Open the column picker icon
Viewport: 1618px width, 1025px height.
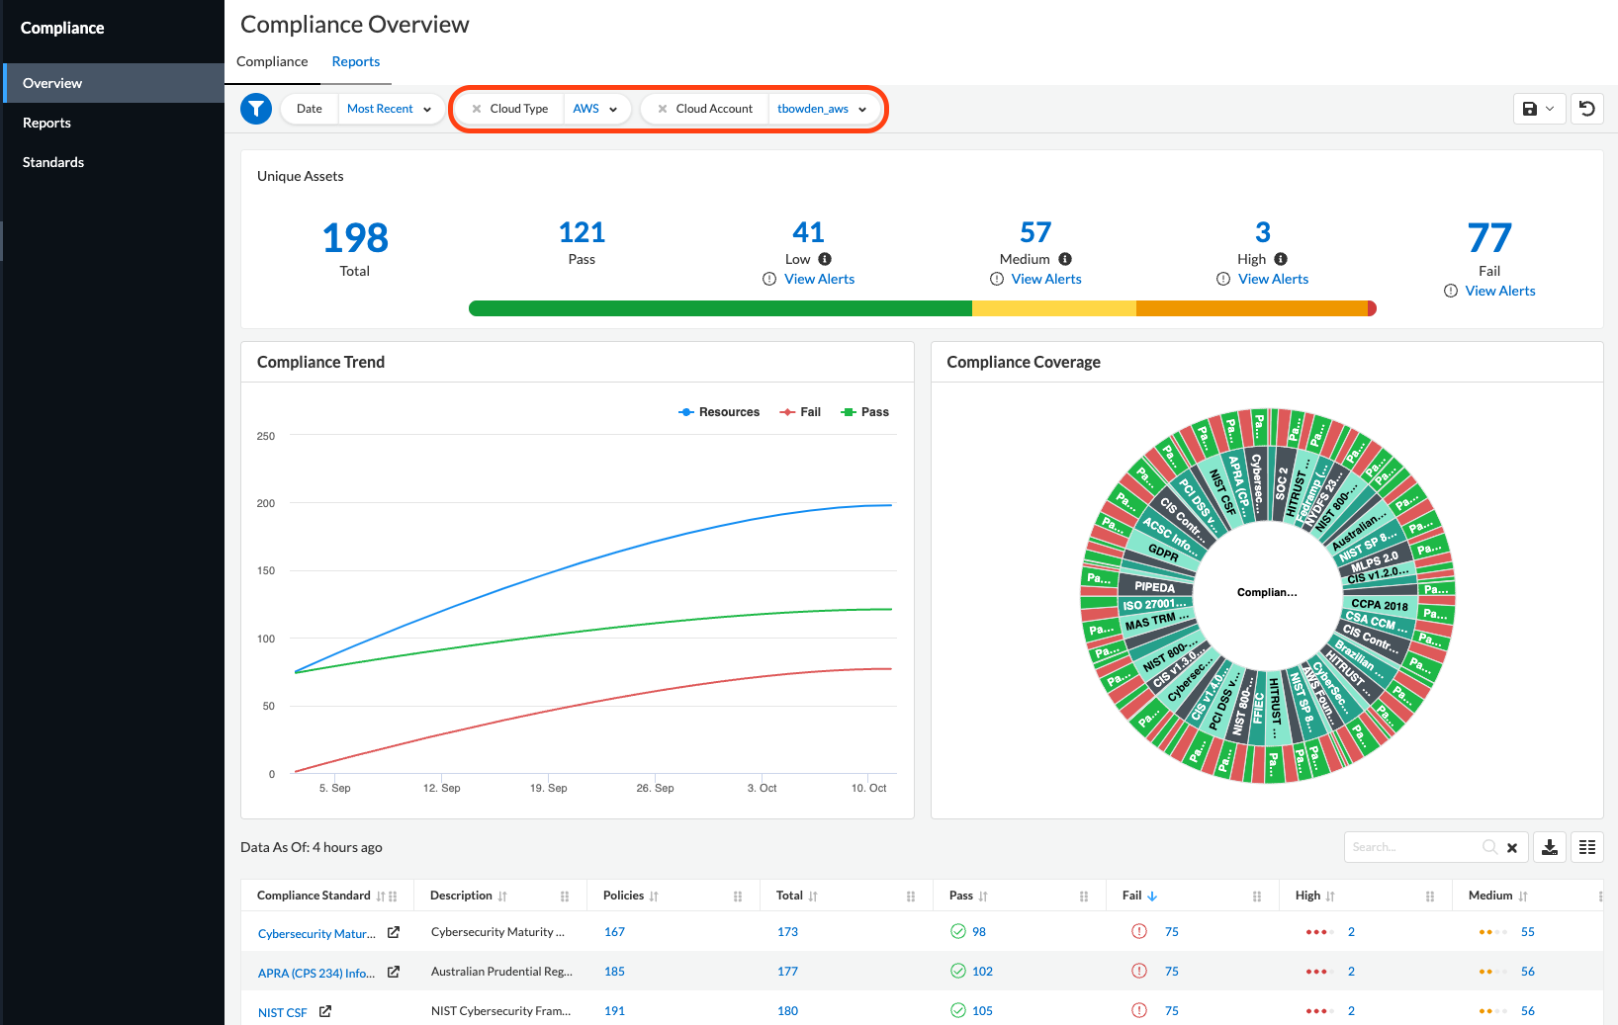(x=1587, y=847)
